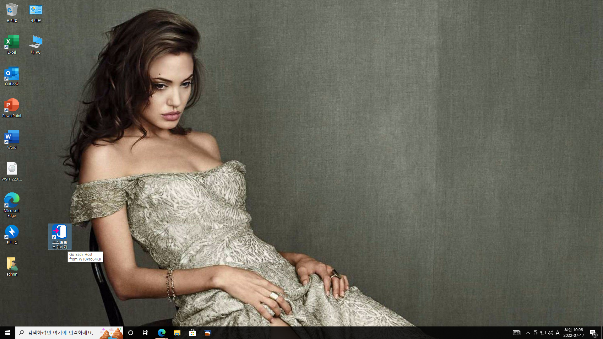Open File Explorer from the taskbar
The width and height of the screenshot is (603, 339).
click(177, 333)
